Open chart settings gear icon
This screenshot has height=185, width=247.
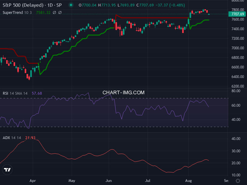238,181
